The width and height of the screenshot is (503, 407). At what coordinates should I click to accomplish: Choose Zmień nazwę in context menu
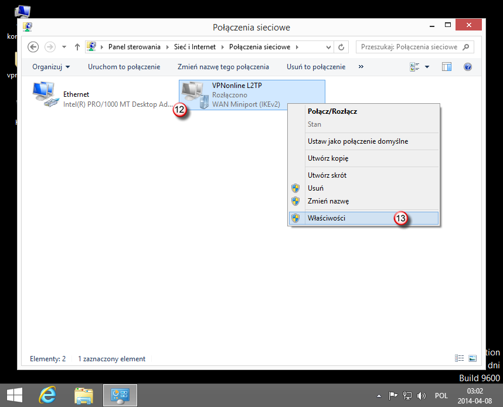pyautogui.click(x=364, y=201)
